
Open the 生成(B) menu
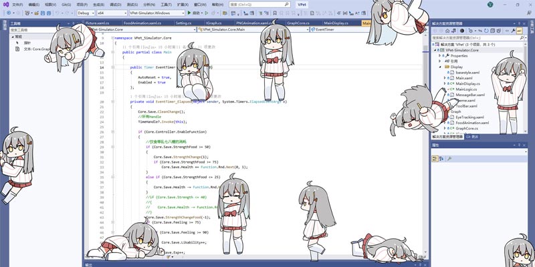coord(98,5)
